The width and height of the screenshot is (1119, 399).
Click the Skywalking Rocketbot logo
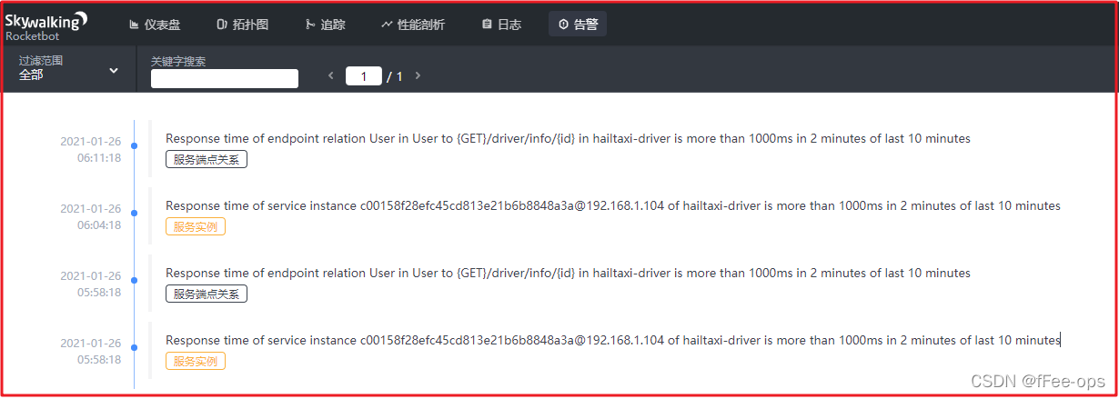coord(46,25)
